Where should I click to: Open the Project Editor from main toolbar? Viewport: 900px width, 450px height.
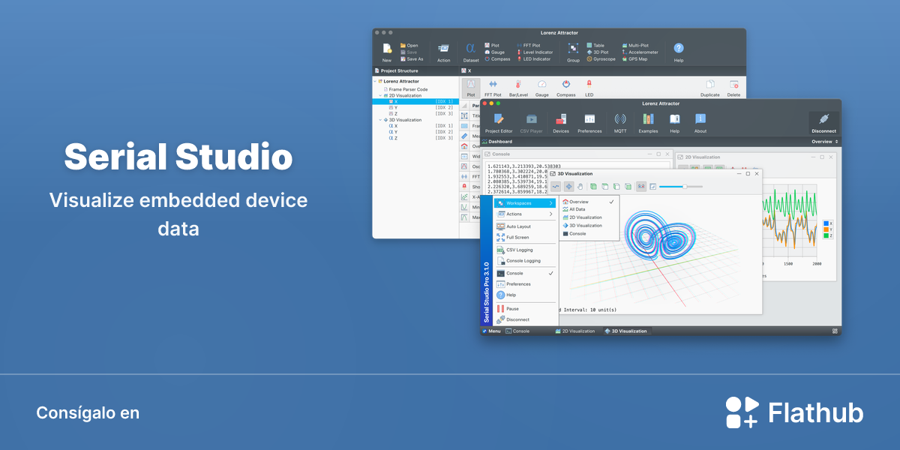[499, 122]
